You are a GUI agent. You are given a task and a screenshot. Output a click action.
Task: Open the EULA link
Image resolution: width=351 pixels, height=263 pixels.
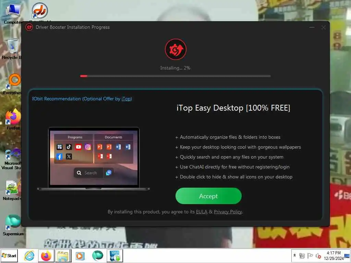tap(202, 212)
